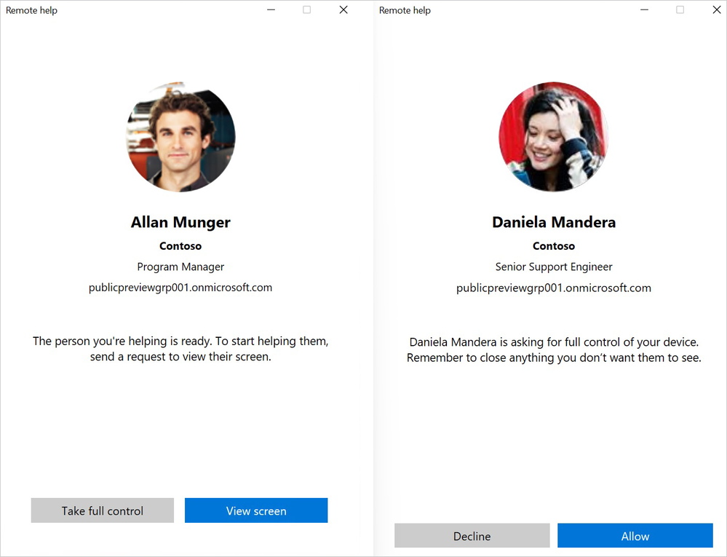The width and height of the screenshot is (727, 557).
Task: Click Daniela Mandera's profile photo
Action: point(554,137)
